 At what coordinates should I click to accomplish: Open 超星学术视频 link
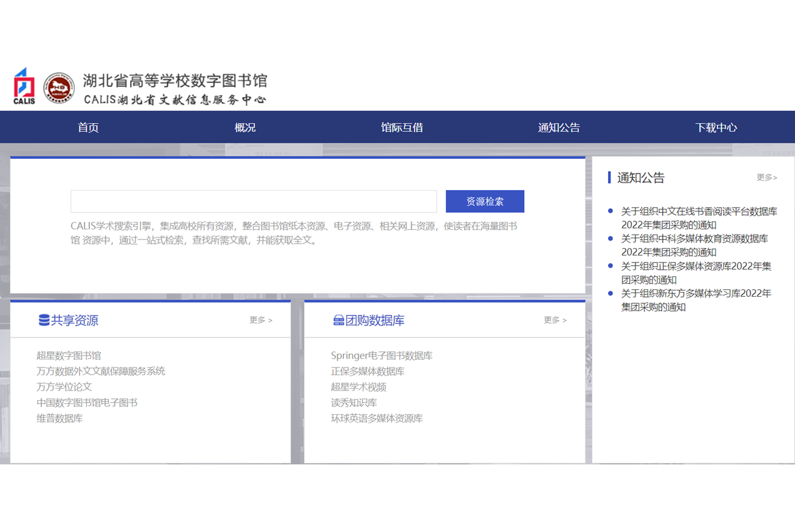(x=358, y=387)
